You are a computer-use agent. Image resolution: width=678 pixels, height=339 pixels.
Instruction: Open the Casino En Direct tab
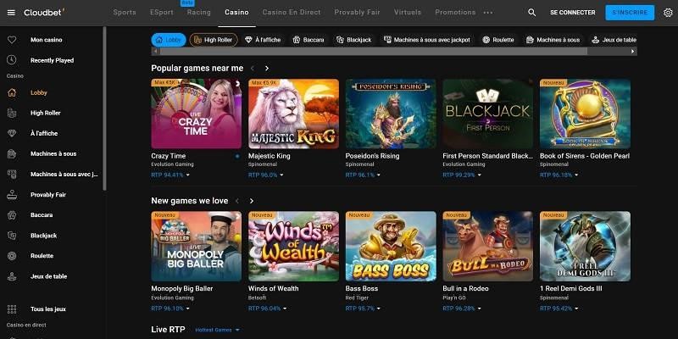point(292,13)
